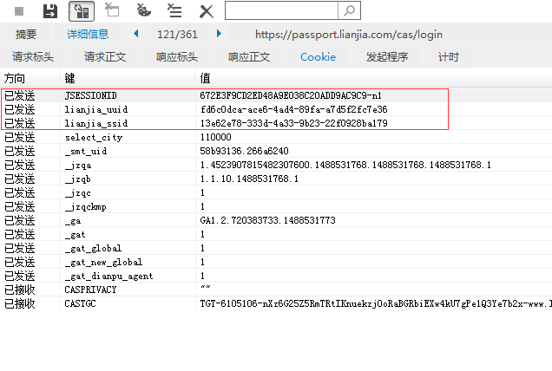Select the Cookie tab
552x371 pixels.
click(x=318, y=57)
